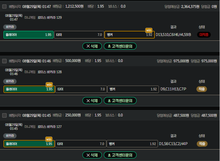Delete the 로터스 바카라 129 bet
Screen dimensions: 220x161
tap(92, 46)
